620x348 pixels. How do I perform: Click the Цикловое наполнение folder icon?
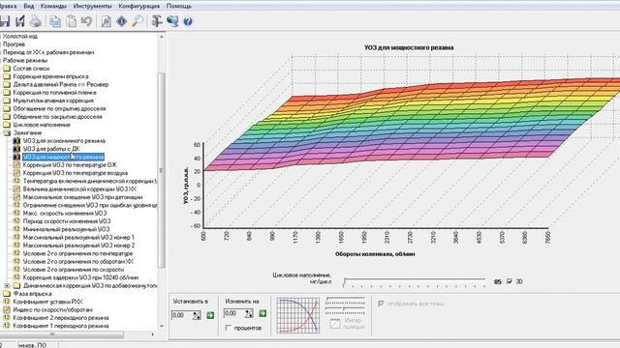7,125
